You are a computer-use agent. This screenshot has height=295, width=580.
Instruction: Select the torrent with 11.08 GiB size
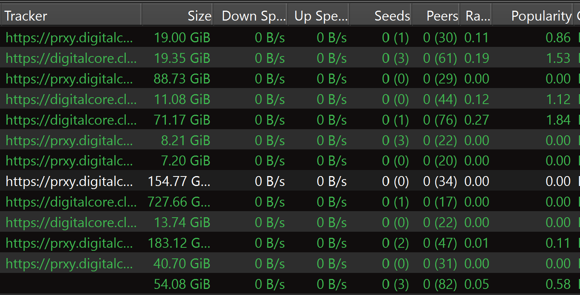[x=182, y=99]
